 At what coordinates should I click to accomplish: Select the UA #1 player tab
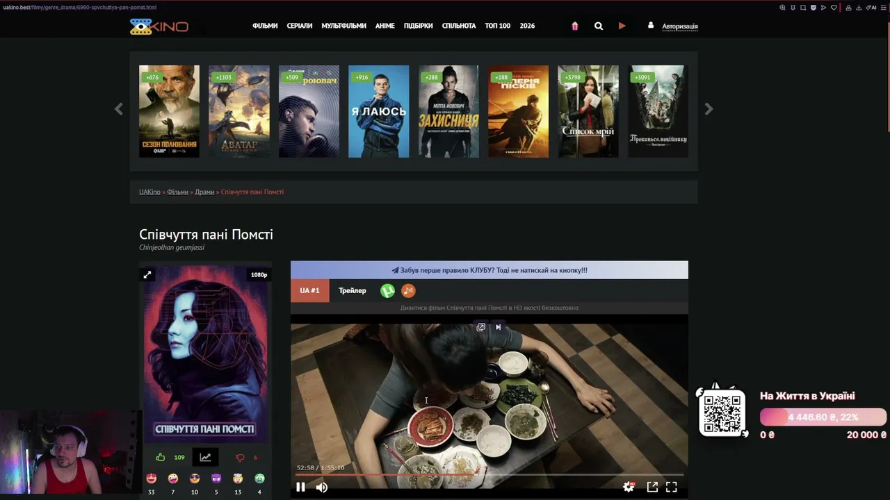pyautogui.click(x=309, y=290)
